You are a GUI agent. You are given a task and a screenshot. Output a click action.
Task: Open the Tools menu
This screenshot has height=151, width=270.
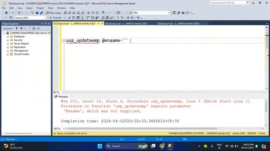tap(51, 8)
